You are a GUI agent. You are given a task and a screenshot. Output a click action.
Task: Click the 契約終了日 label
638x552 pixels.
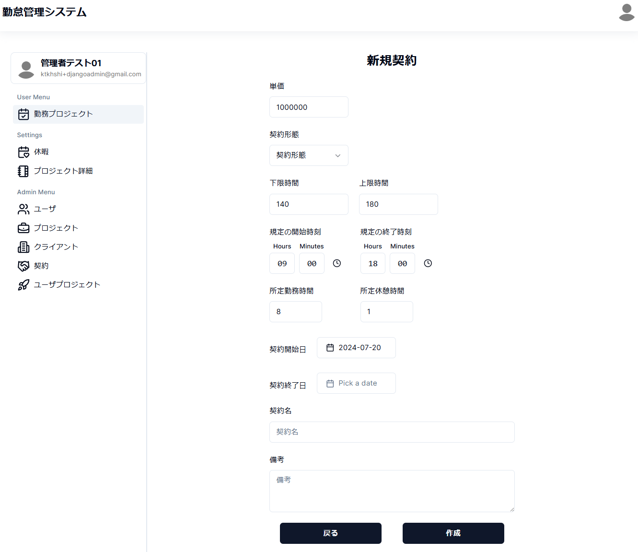click(x=288, y=385)
